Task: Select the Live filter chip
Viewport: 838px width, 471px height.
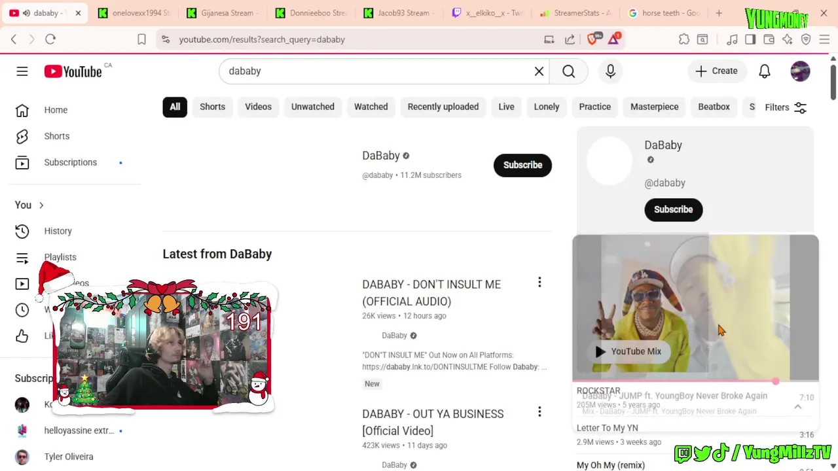Action: point(506,107)
